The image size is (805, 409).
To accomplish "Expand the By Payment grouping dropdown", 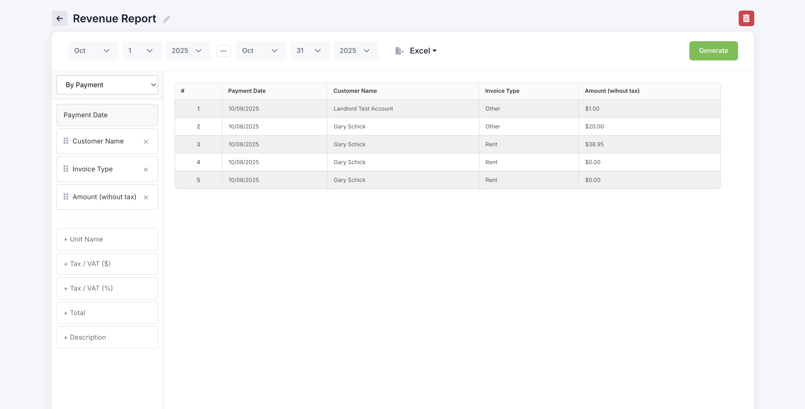I will pyautogui.click(x=107, y=85).
